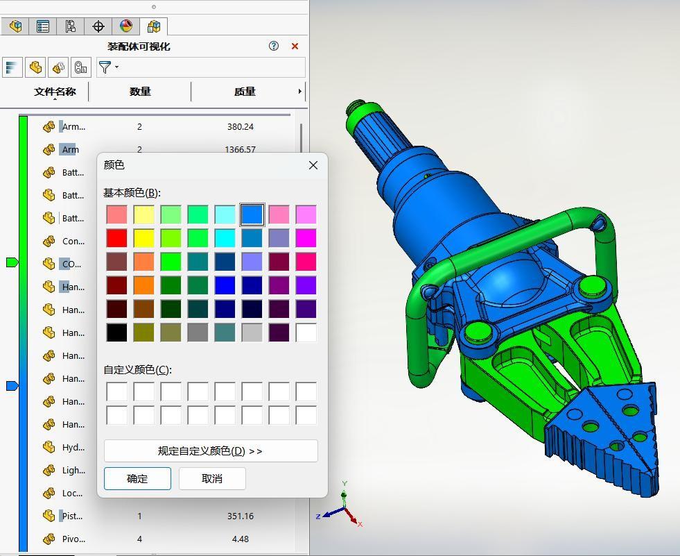Click the Hyd... part icon
The image size is (680, 556).
pyautogui.click(x=49, y=447)
